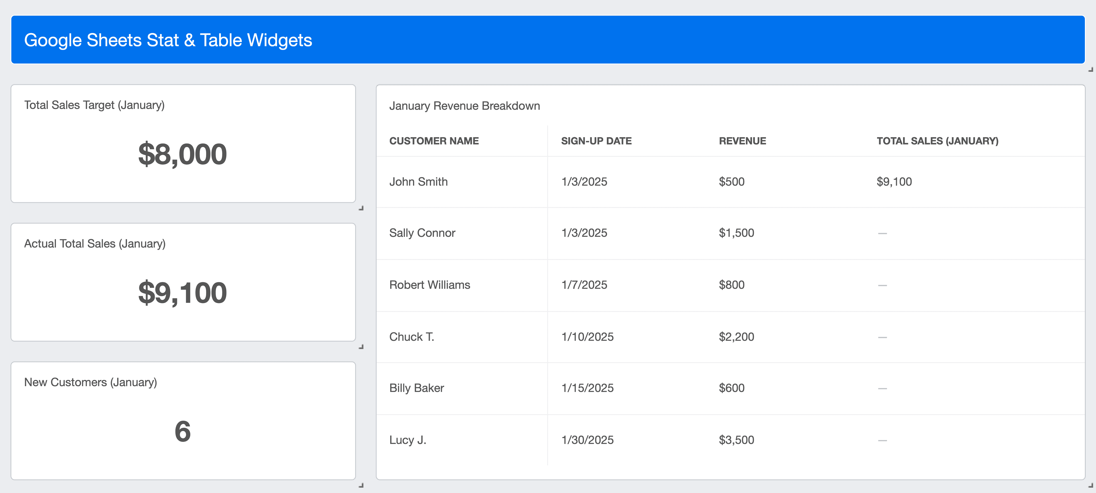Click the Revenue column header
The height and width of the screenshot is (493, 1096).
[x=742, y=141]
